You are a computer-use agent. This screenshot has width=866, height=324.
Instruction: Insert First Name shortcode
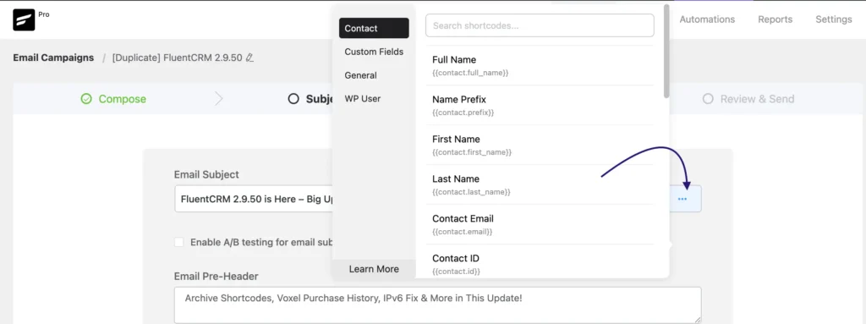point(540,145)
